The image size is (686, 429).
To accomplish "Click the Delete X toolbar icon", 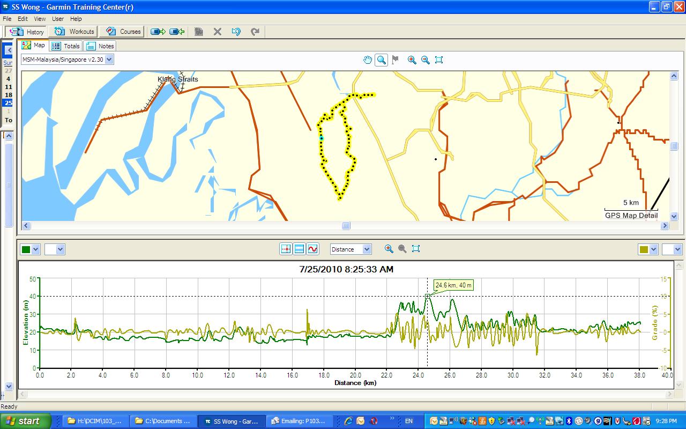I will pos(218,32).
